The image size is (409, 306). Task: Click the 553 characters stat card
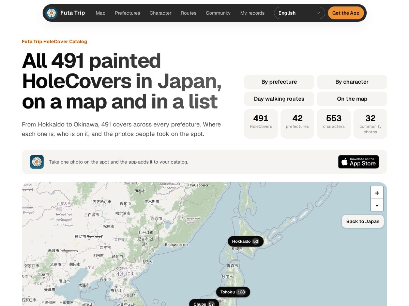point(334,124)
